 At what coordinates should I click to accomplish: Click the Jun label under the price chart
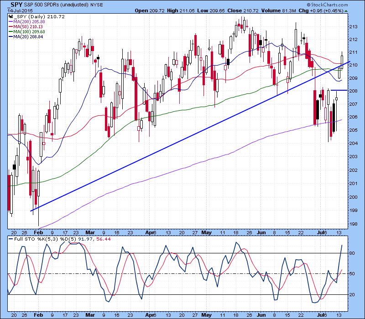261,232
